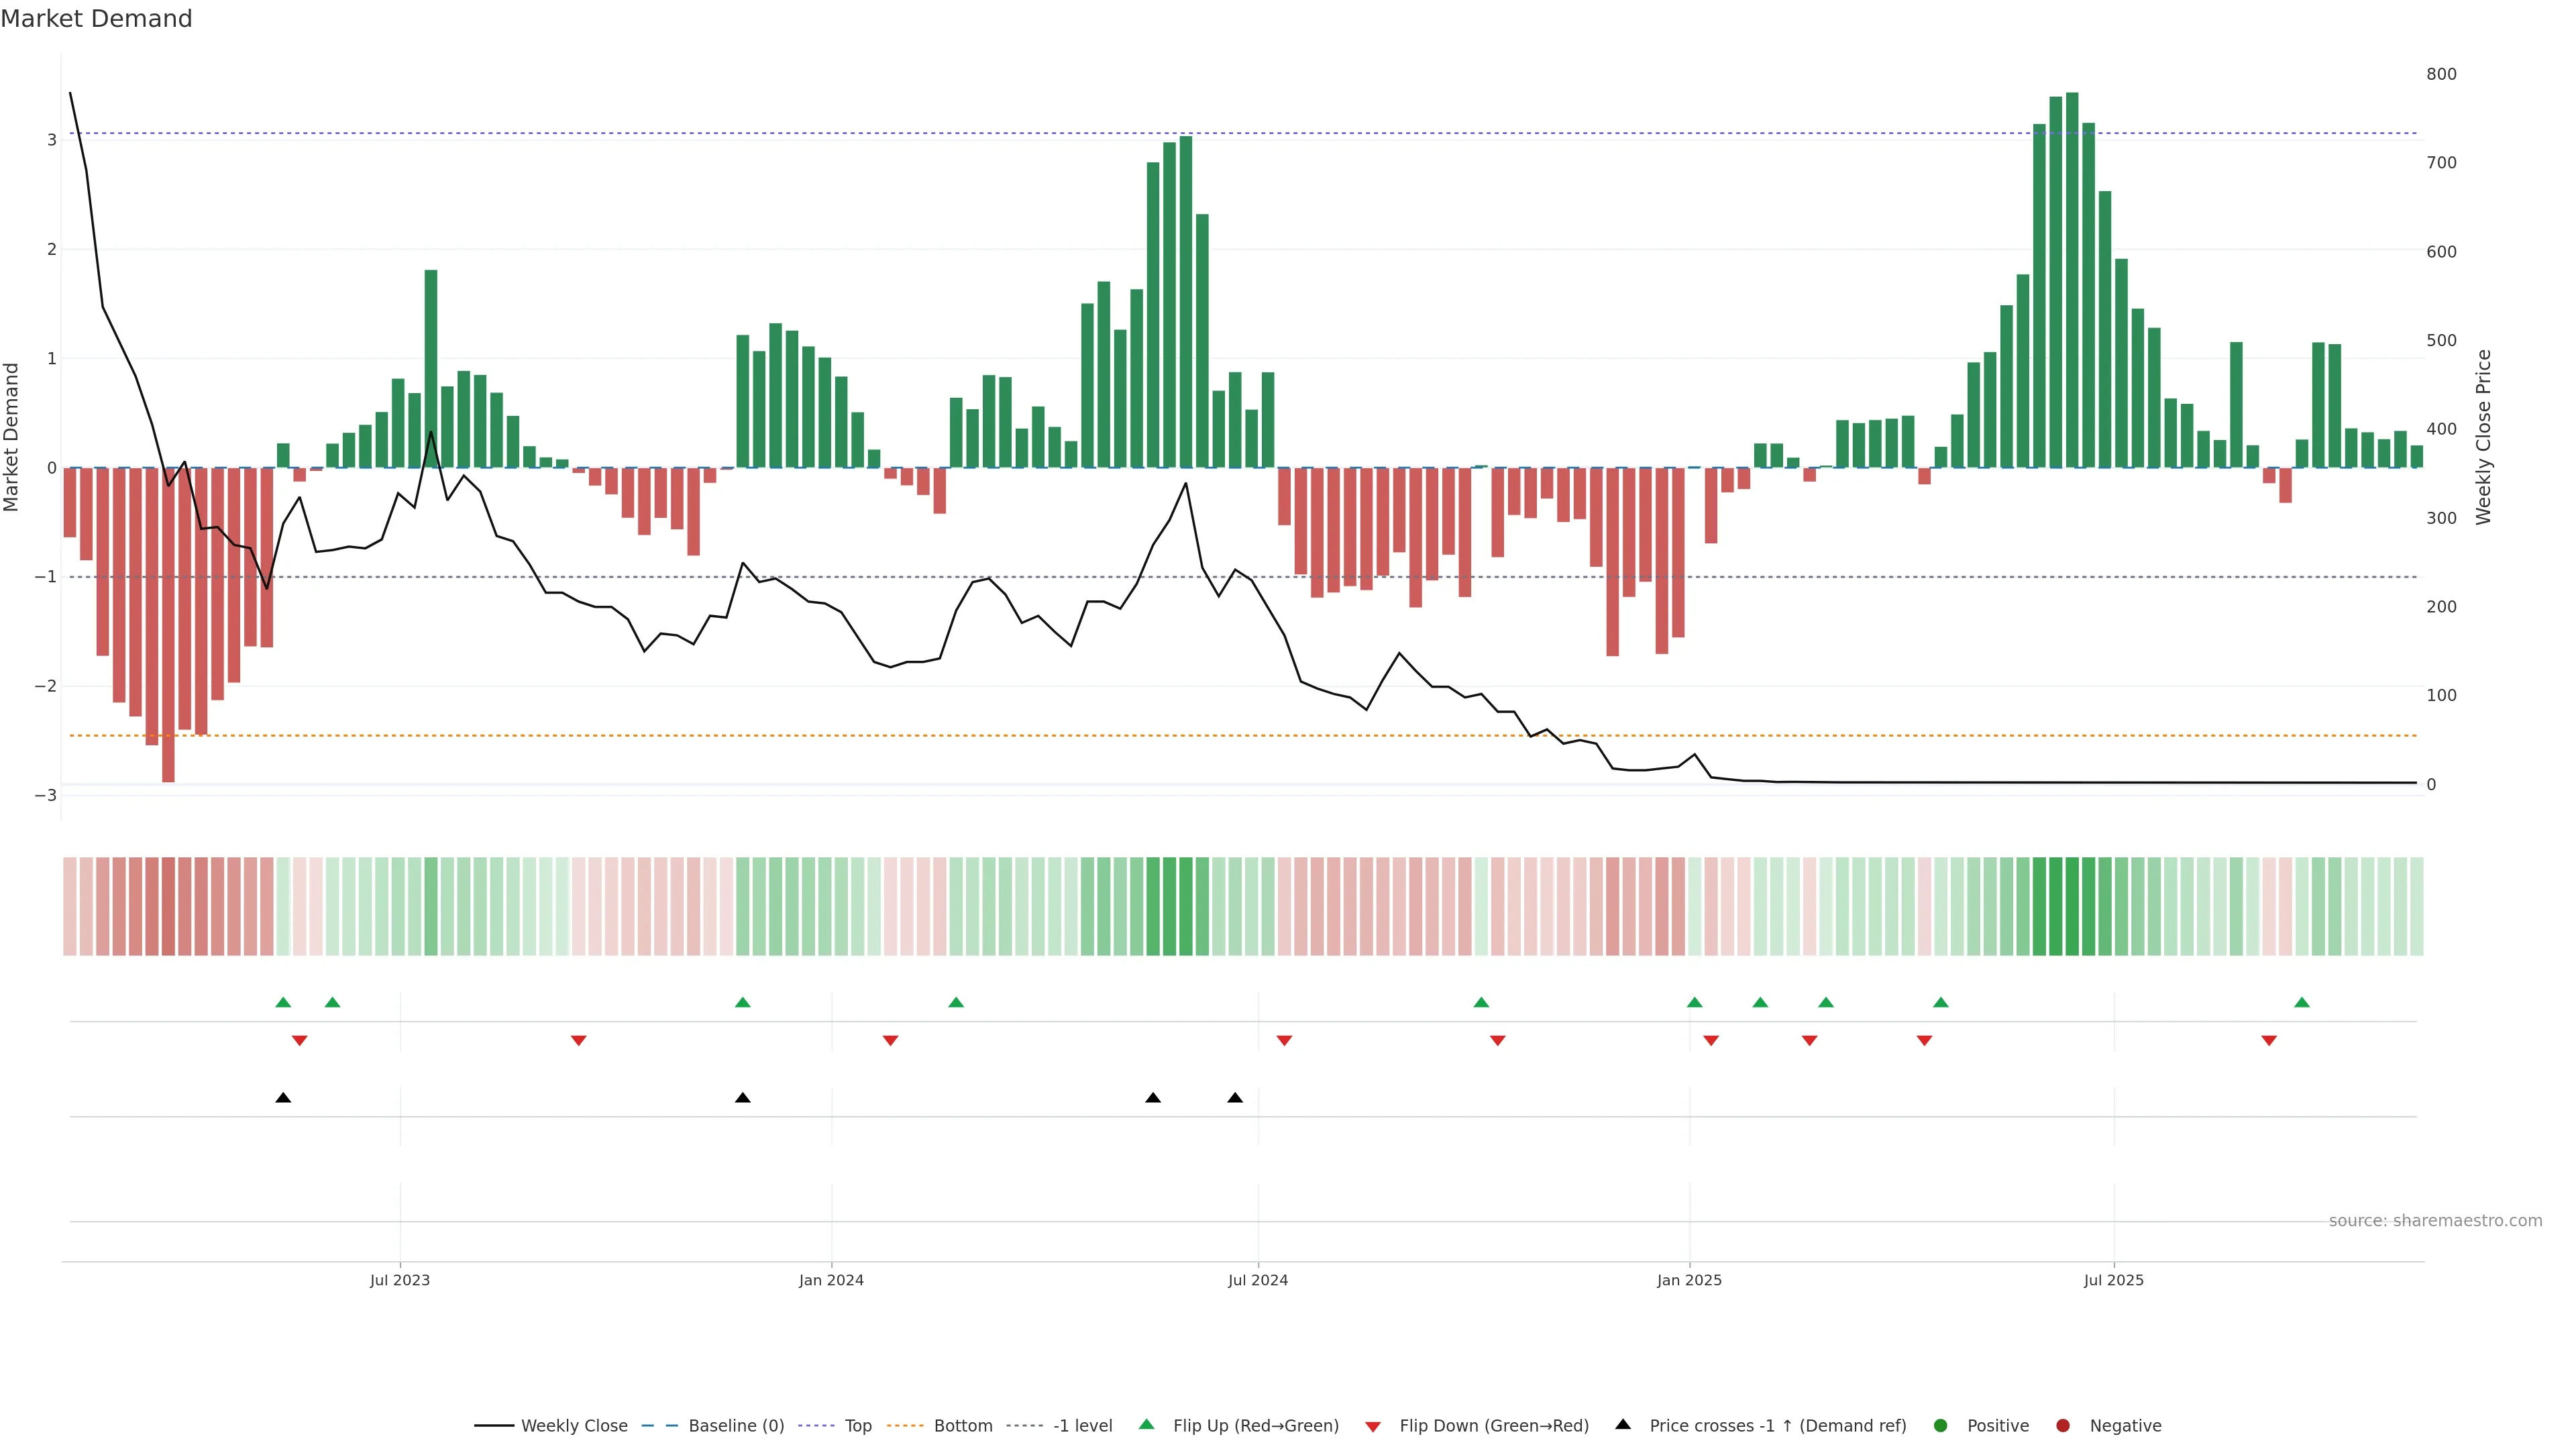This screenshot has height=1449, width=2576.
Task: Click the darkest green heatmap cell near Jul 2025
Action: 2071,906
